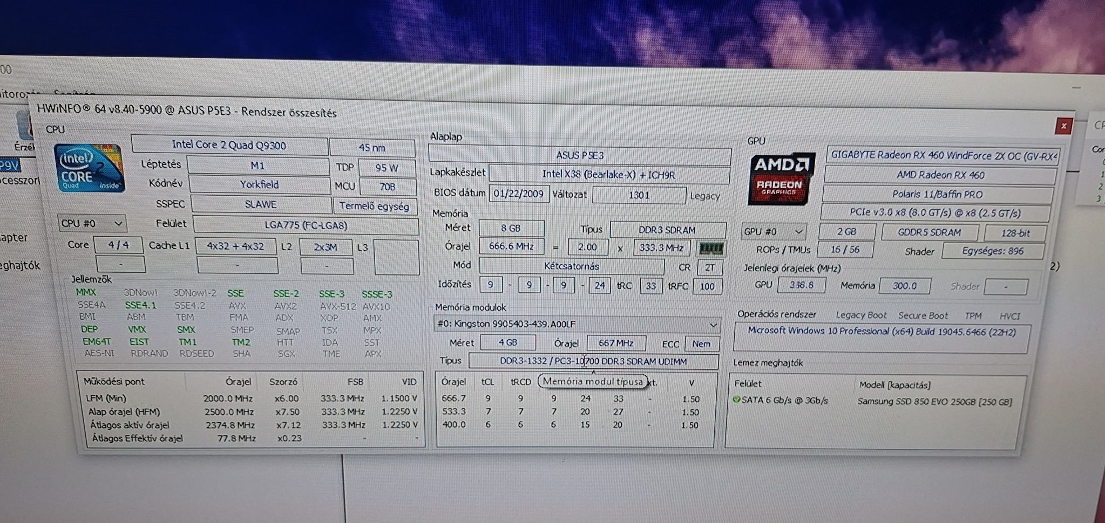
Task: Close the HWiNFO Rendszer összesítés window
Action: coord(1063,126)
